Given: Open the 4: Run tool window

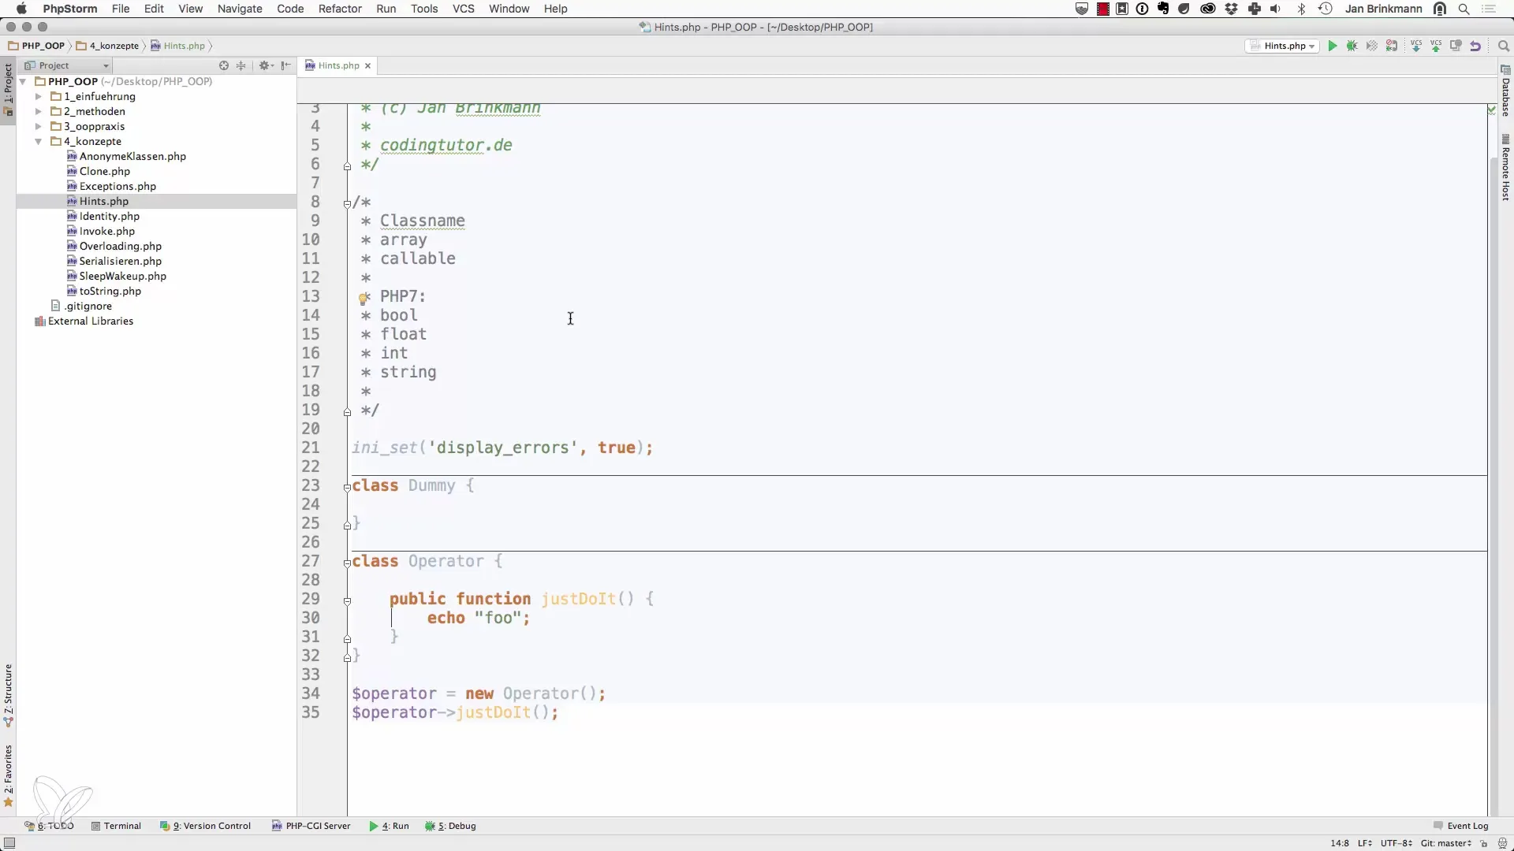Looking at the screenshot, I should [x=389, y=826].
